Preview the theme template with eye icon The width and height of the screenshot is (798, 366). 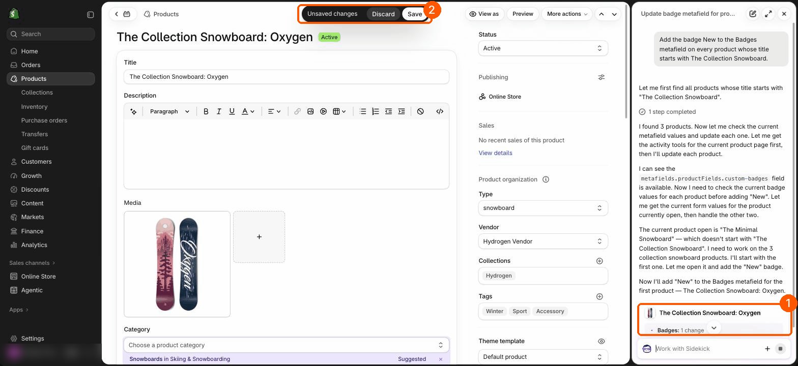pyautogui.click(x=601, y=341)
